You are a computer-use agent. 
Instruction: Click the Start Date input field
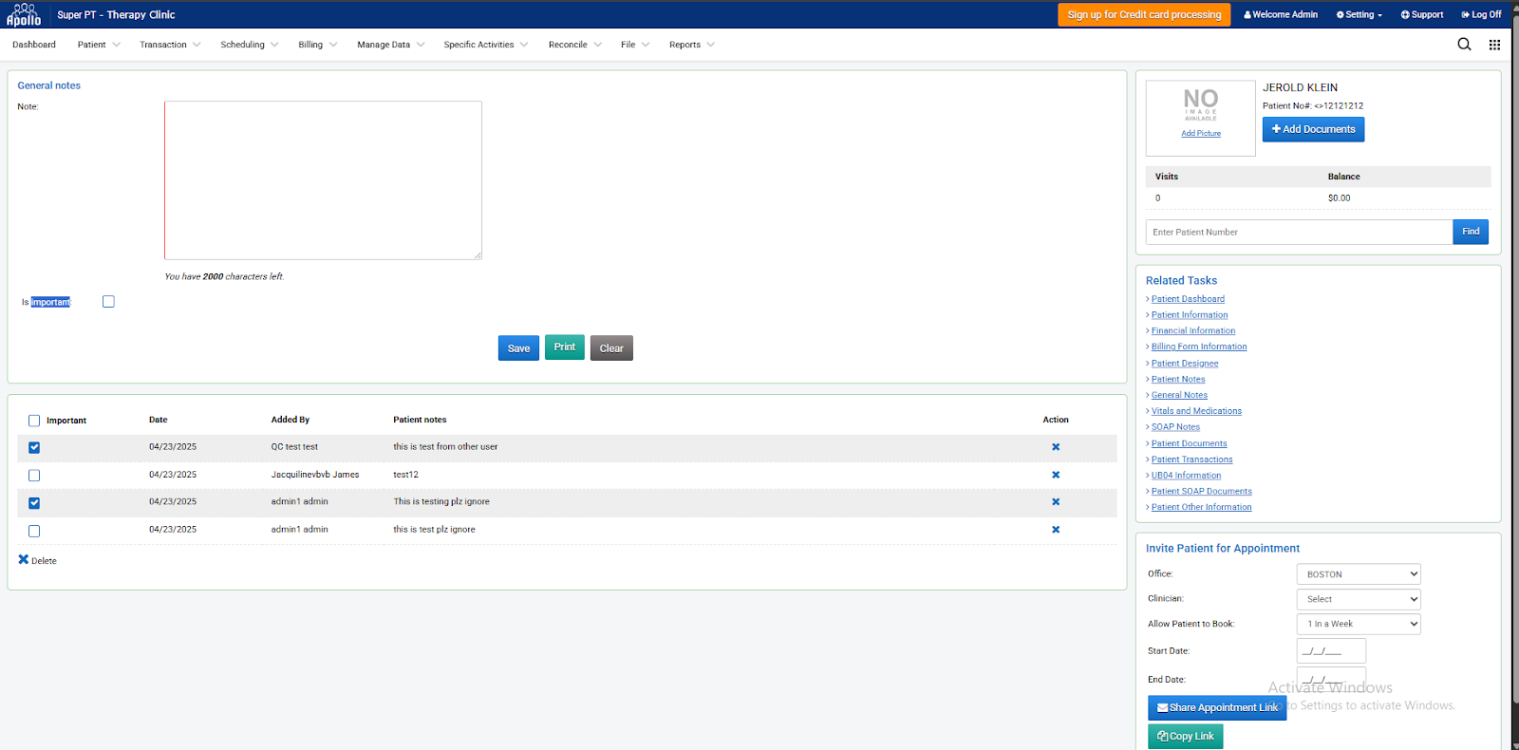coord(1330,651)
